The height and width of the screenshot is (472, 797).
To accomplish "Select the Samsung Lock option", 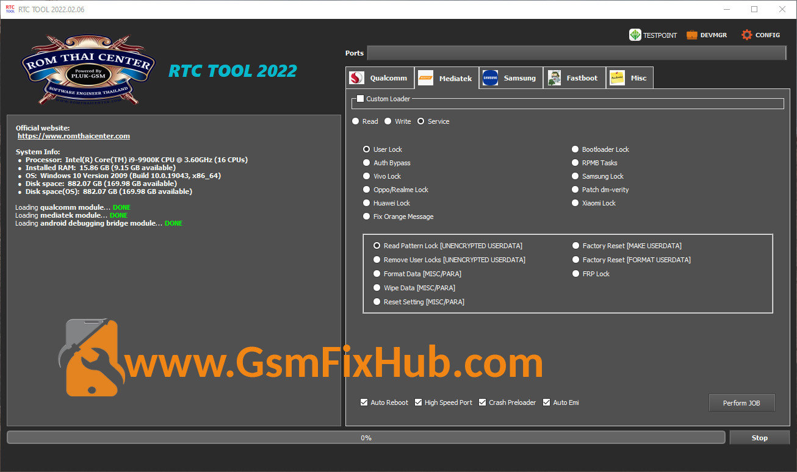I will tap(575, 176).
